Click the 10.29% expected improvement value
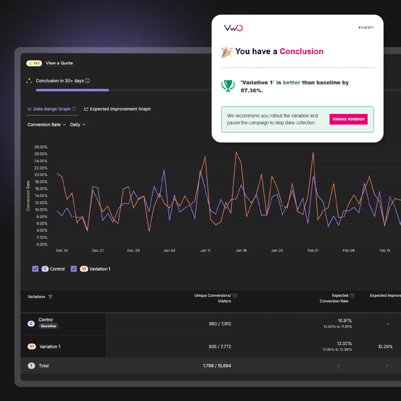The height and width of the screenshot is (401, 401). [385, 346]
